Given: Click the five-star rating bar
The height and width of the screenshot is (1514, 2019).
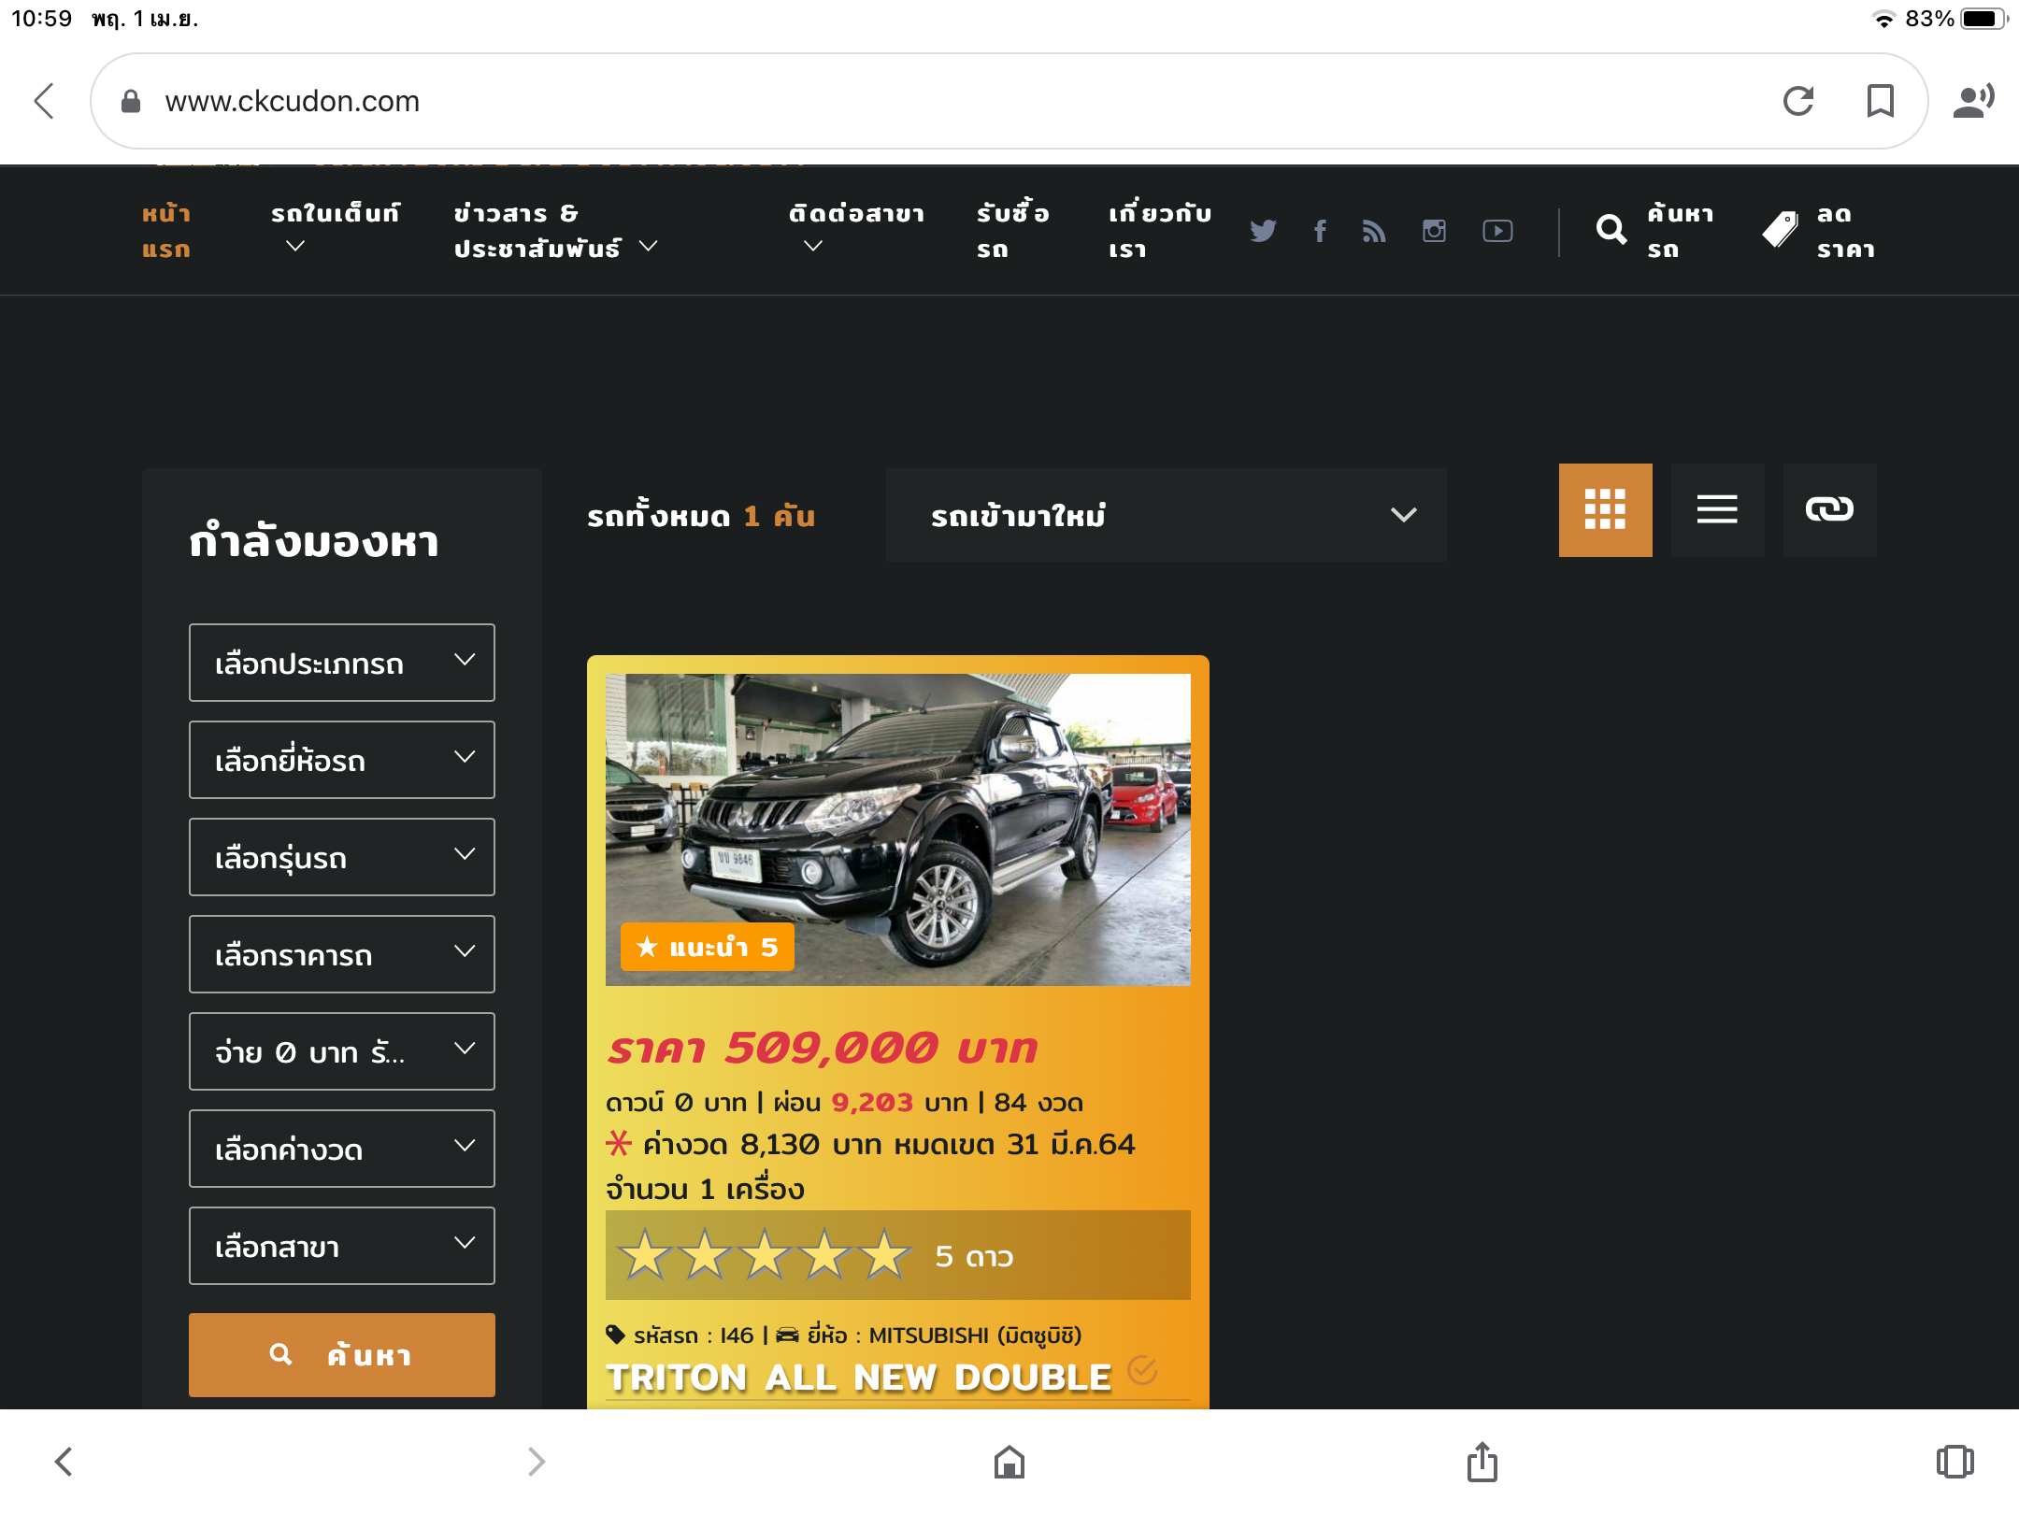Looking at the screenshot, I should click(897, 1255).
